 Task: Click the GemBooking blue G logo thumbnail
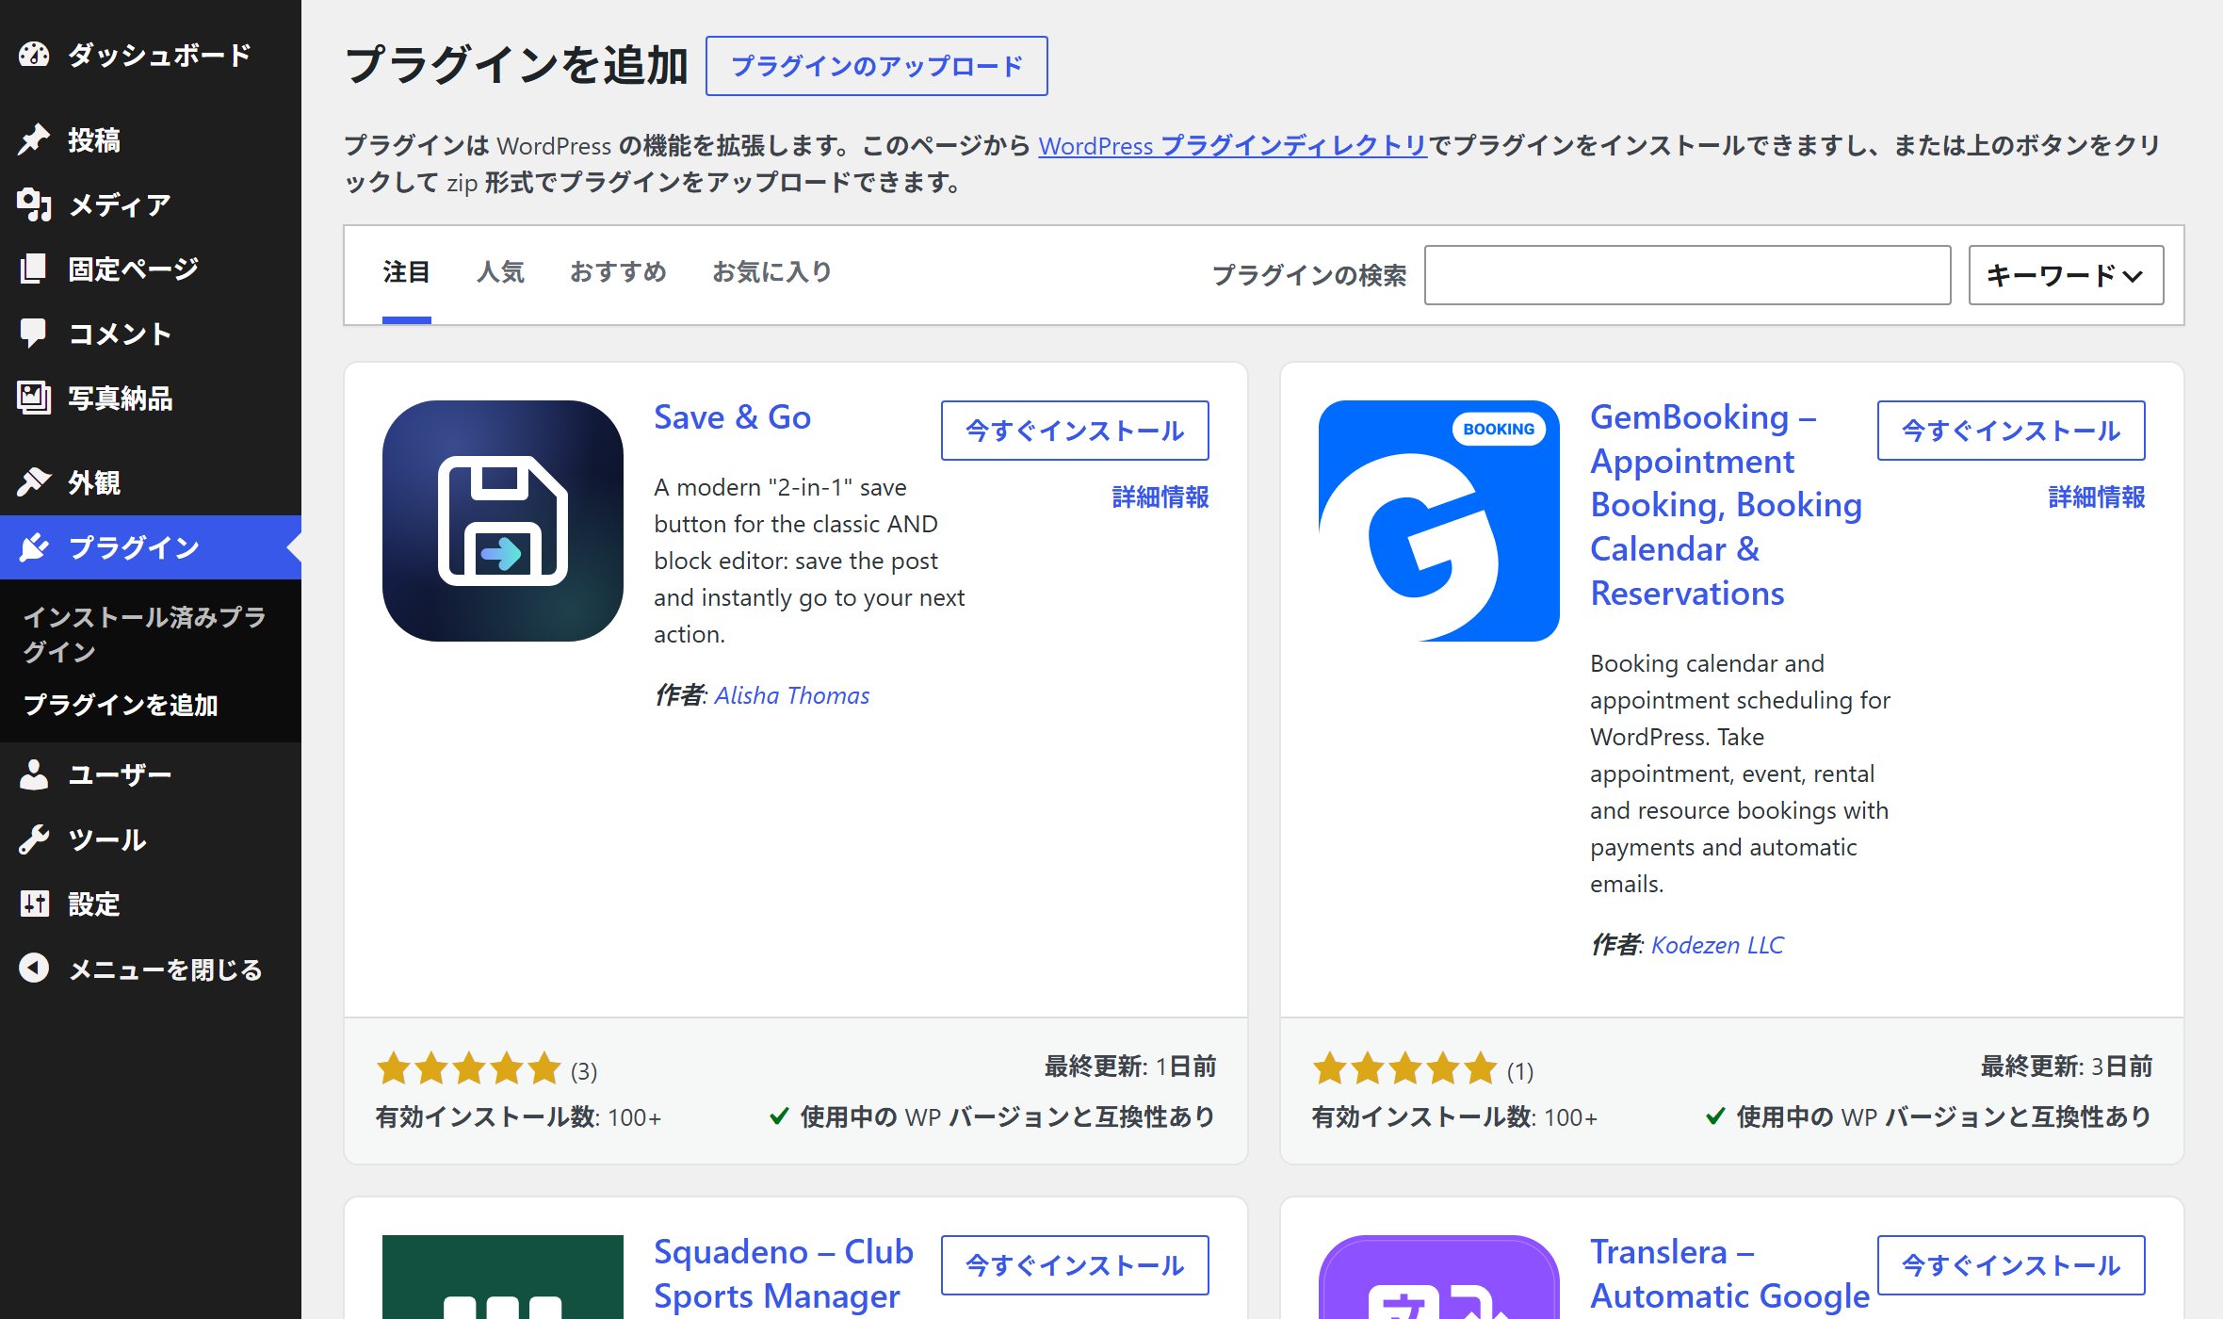tap(1439, 521)
